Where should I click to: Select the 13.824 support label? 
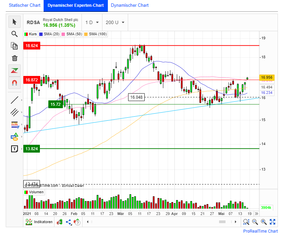[32, 149]
